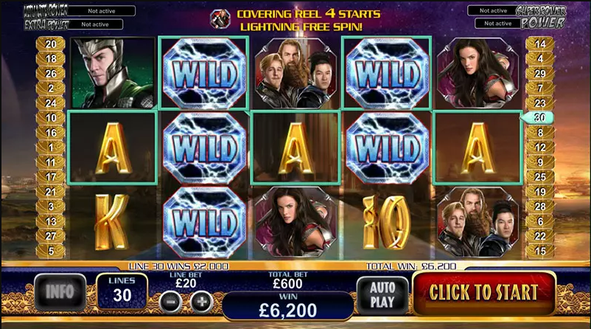Click the Ultimate Power Not active indicator

101,11
